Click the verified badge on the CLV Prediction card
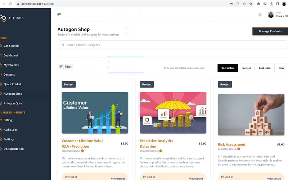This screenshot has height=180, width=288. tap(82, 151)
